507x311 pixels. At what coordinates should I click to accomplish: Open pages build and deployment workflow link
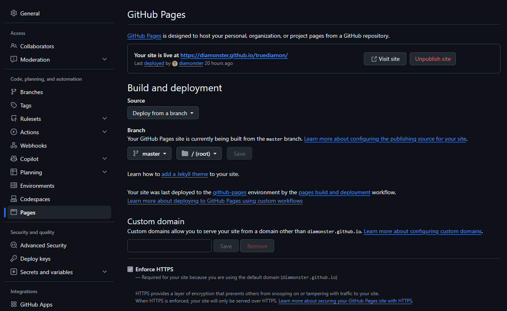[x=334, y=192]
